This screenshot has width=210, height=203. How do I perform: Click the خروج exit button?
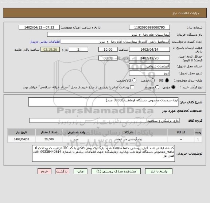pyautogui.click(x=44, y=171)
